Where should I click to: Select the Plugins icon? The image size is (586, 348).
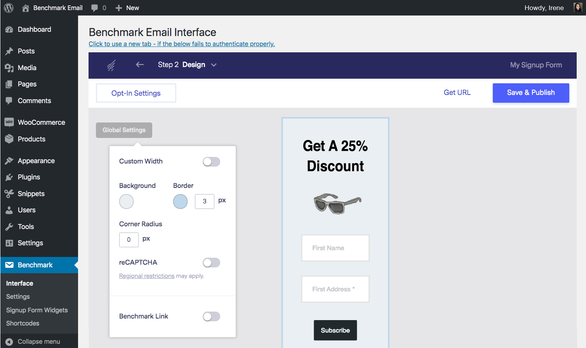9,177
